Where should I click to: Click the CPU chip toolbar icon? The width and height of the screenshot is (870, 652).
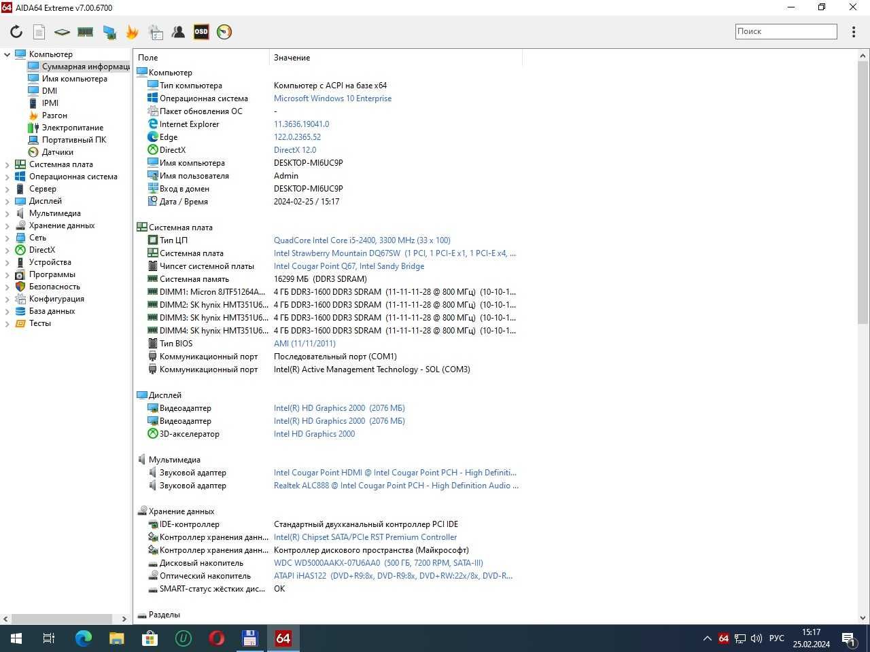(62, 31)
